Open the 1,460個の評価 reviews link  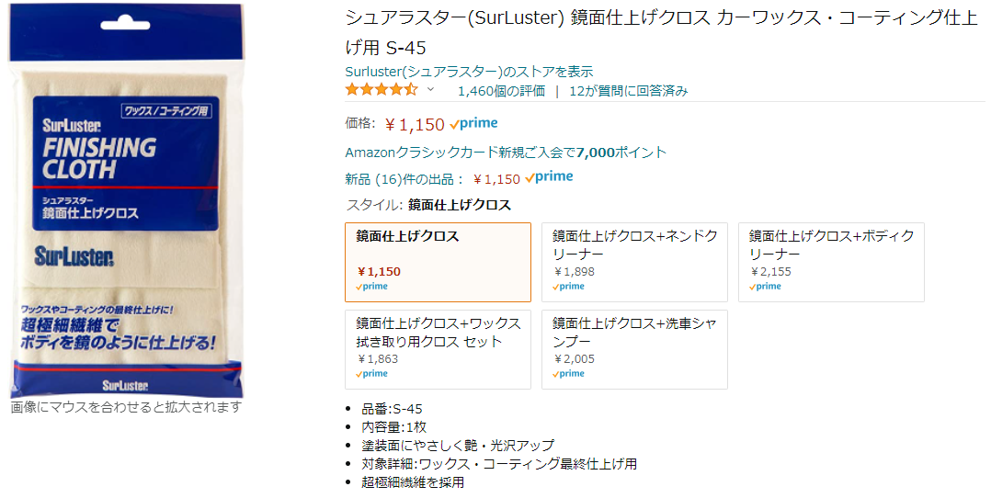click(x=501, y=91)
